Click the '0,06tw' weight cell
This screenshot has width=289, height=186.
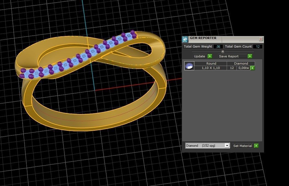pyautogui.click(x=243, y=68)
